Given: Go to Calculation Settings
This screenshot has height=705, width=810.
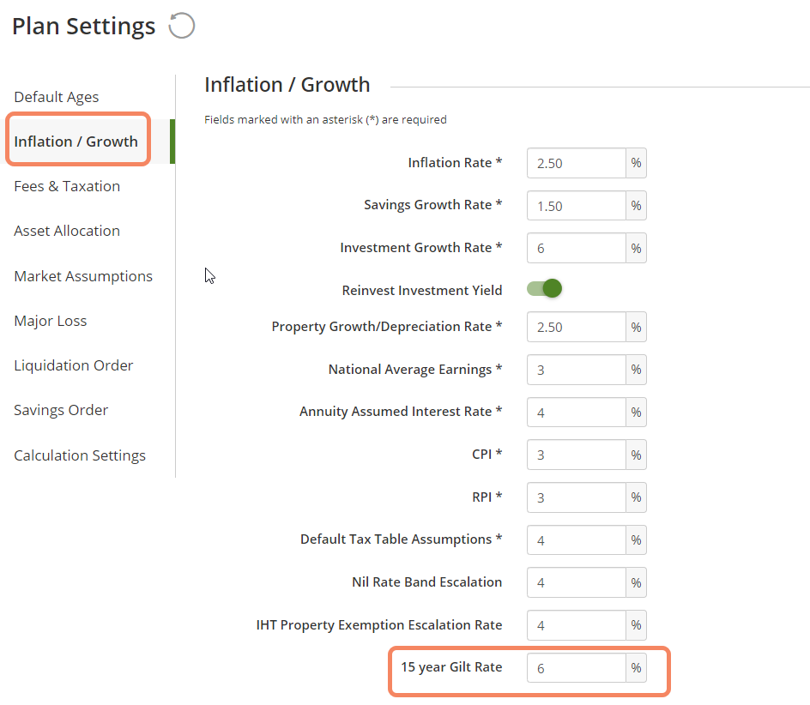Looking at the screenshot, I should pyautogui.click(x=80, y=455).
